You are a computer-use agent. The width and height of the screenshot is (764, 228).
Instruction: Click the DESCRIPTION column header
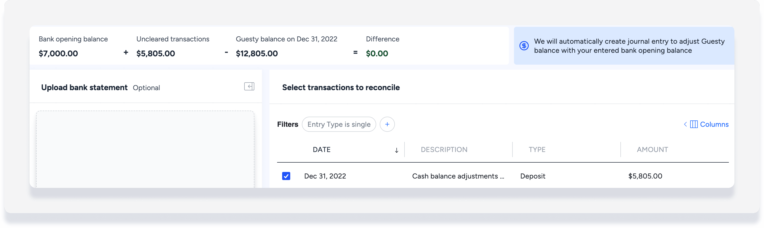coord(444,150)
